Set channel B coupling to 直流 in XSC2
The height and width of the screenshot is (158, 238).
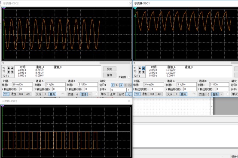(x=84, y=95)
